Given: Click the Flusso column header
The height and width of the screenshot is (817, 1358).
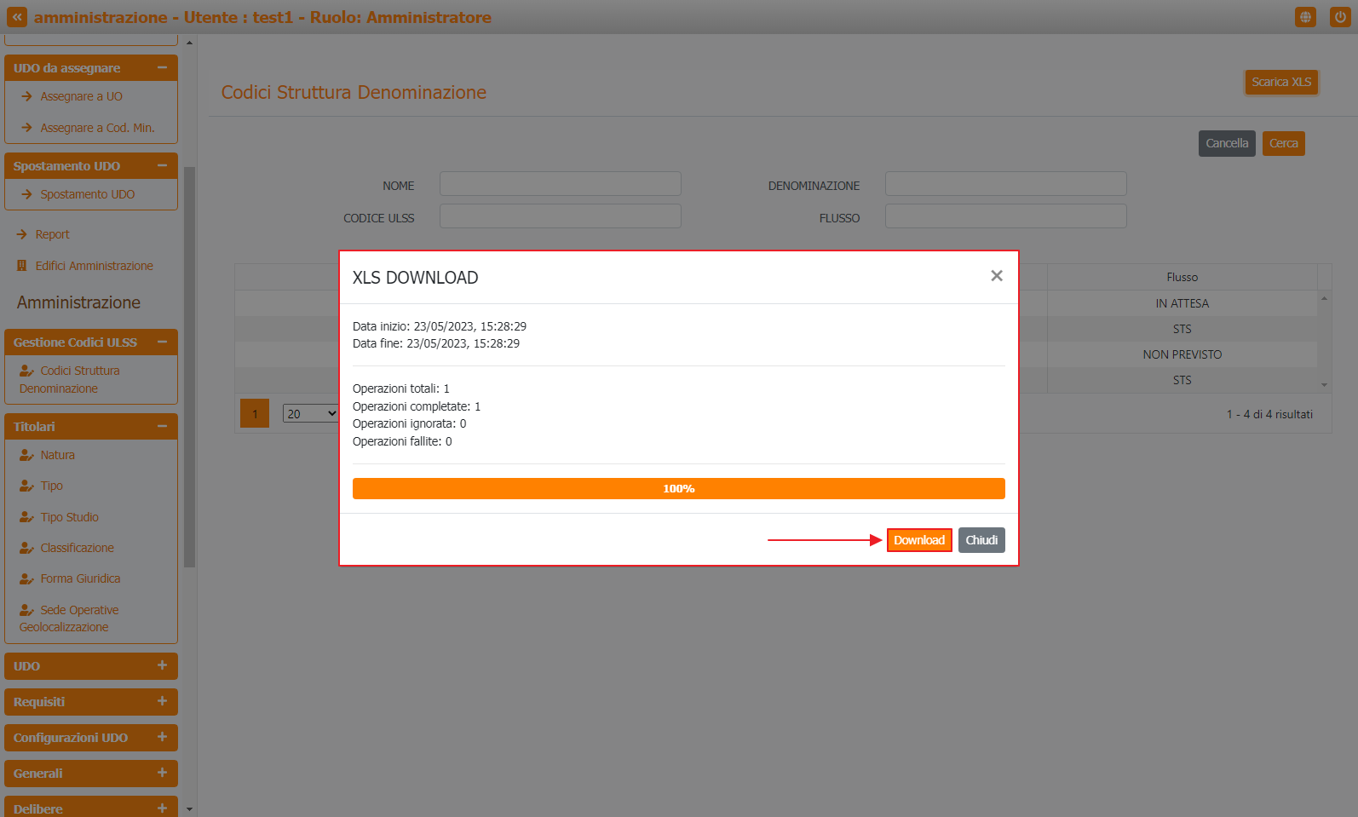Looking at the screenshot, I should click(x=1182, y=277).
